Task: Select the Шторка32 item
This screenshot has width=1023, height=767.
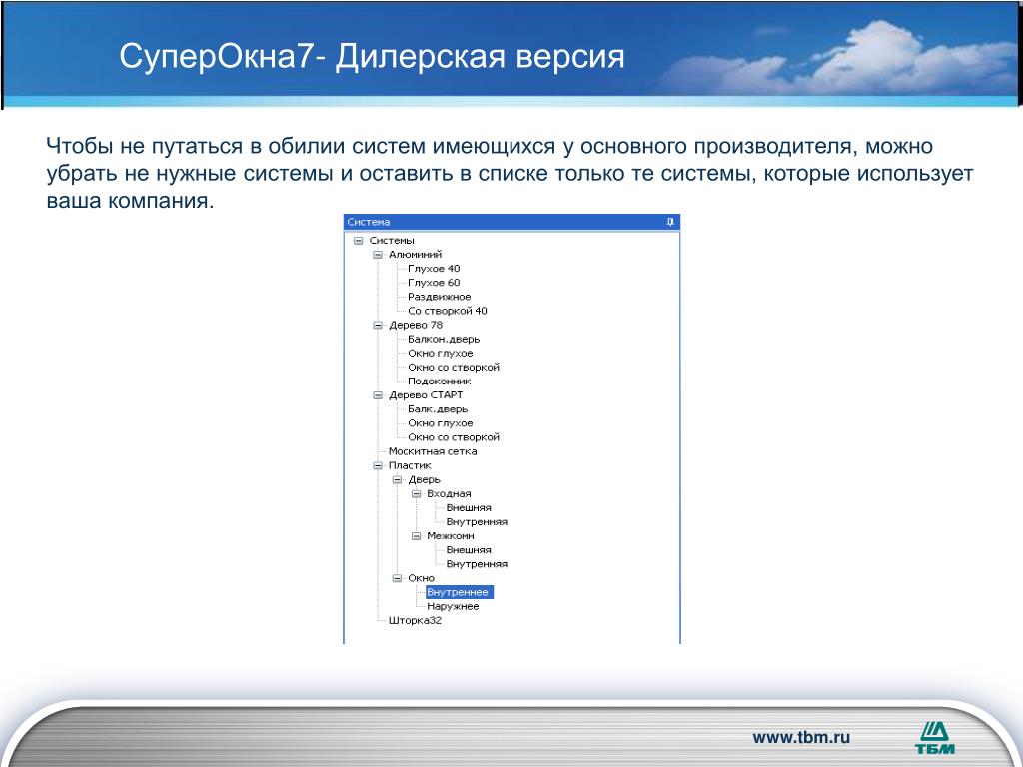Action: (415, 621)
